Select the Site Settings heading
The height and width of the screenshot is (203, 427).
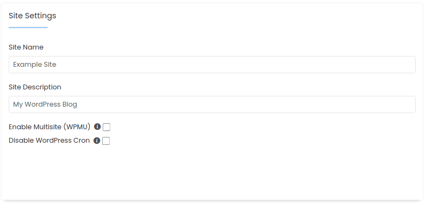[x=32, y=16]
